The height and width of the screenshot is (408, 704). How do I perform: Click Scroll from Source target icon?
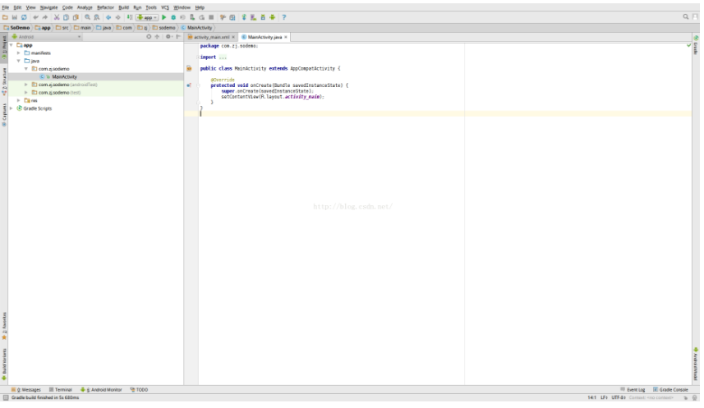149,37
